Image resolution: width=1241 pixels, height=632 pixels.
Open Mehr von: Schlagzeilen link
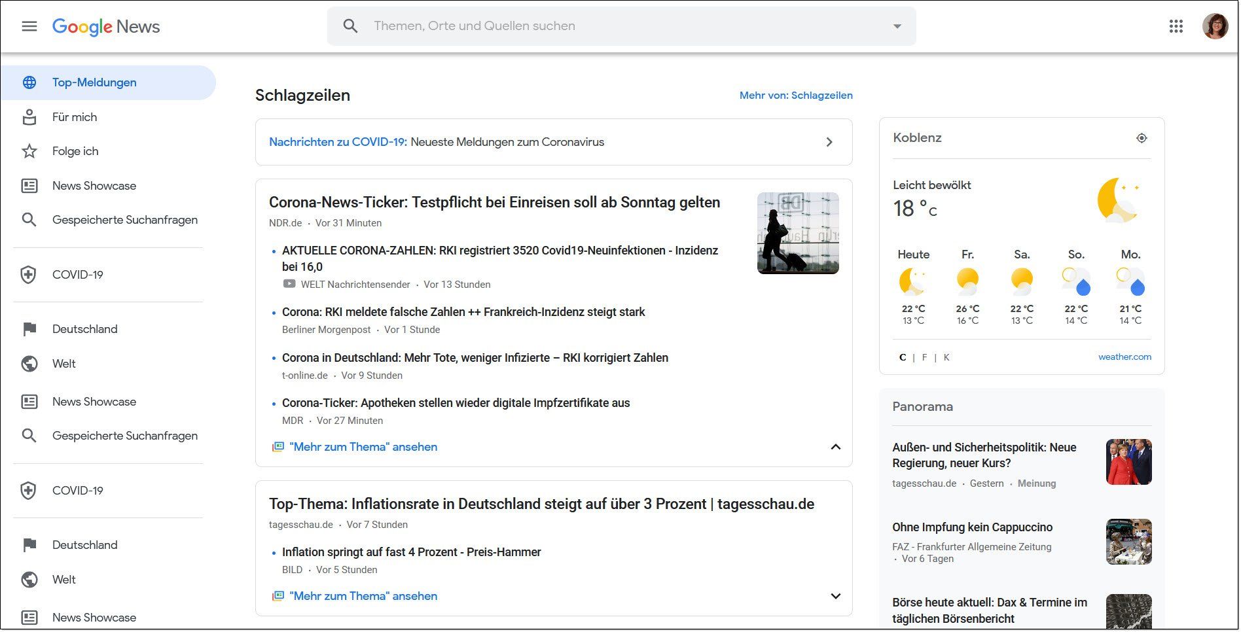pyautogui.click(x=796, y=96)
